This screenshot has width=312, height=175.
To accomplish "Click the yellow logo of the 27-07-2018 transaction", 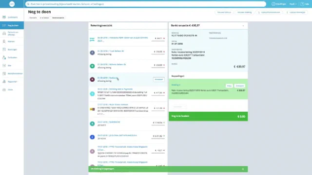I will coord(92,109).
